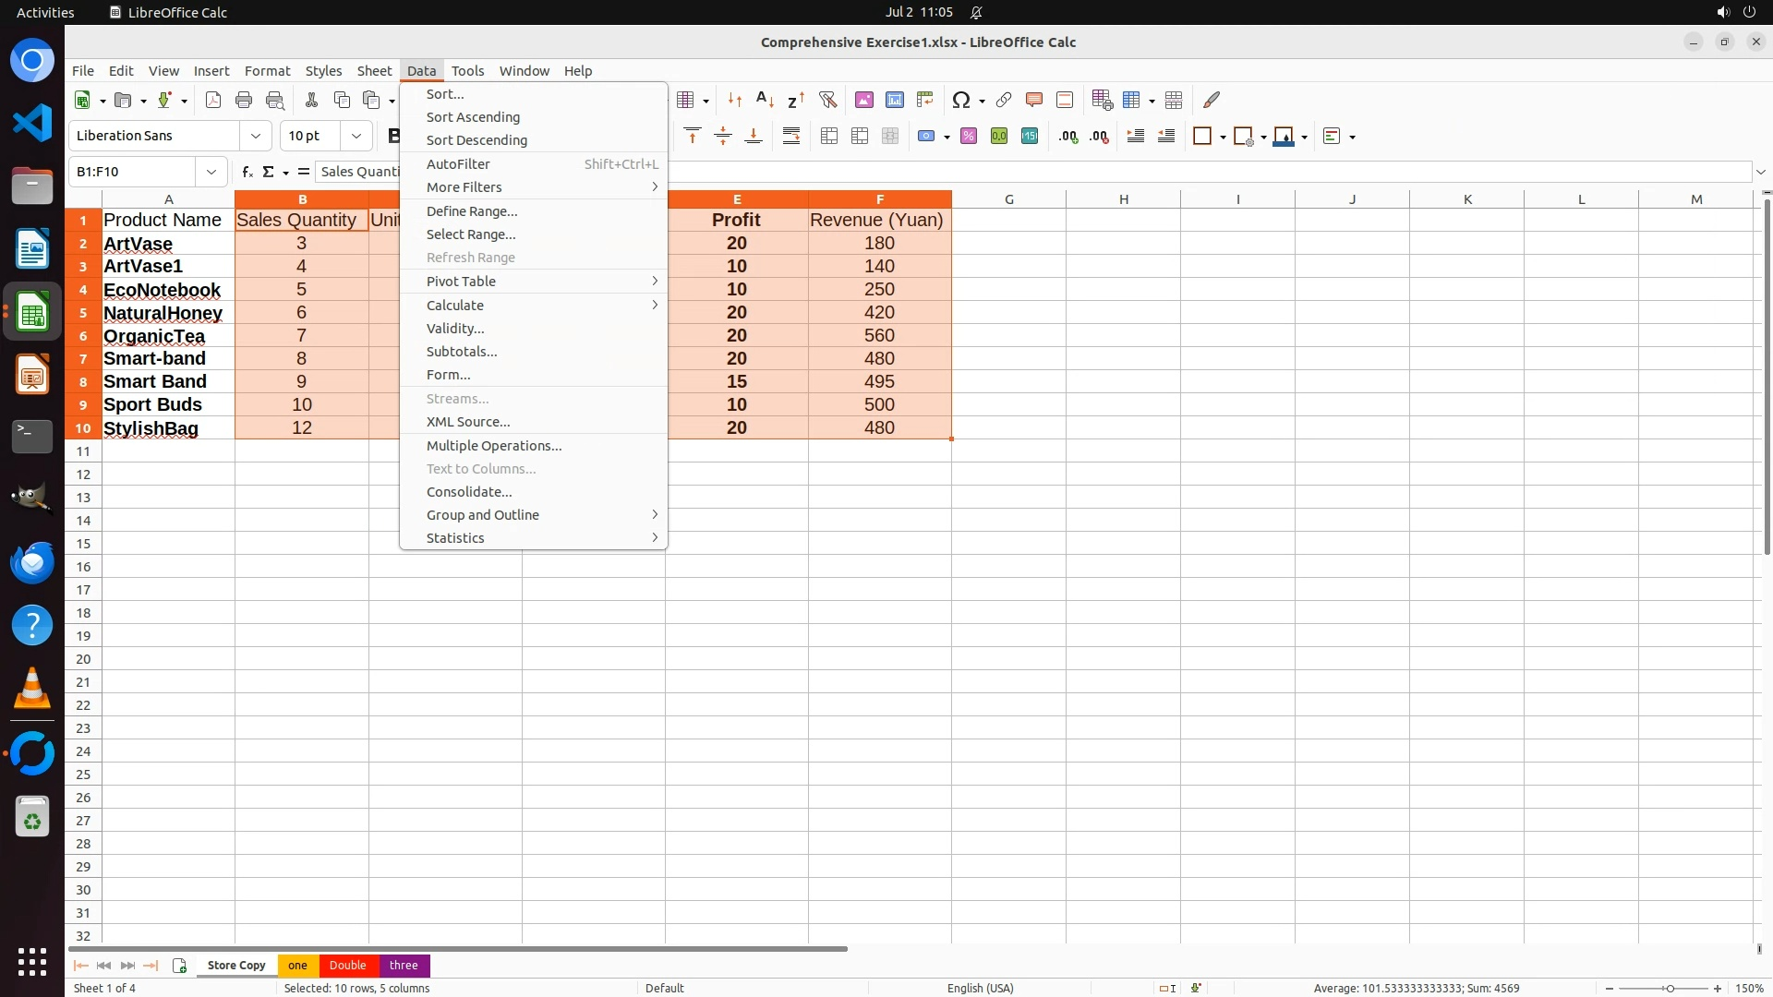Click the Insert Hyperlink chain icon
The height and width of the screenshot is (997, 1773).
pyautogui.click(x=1004, y=100)
